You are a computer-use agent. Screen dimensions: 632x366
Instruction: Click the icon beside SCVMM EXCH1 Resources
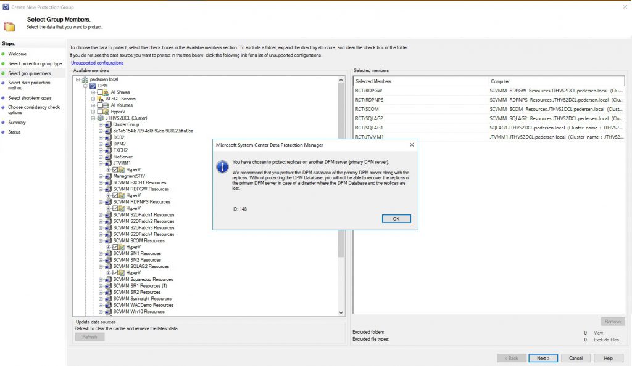108,182
